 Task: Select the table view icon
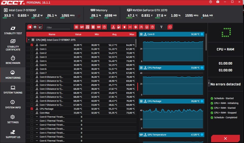35,27
